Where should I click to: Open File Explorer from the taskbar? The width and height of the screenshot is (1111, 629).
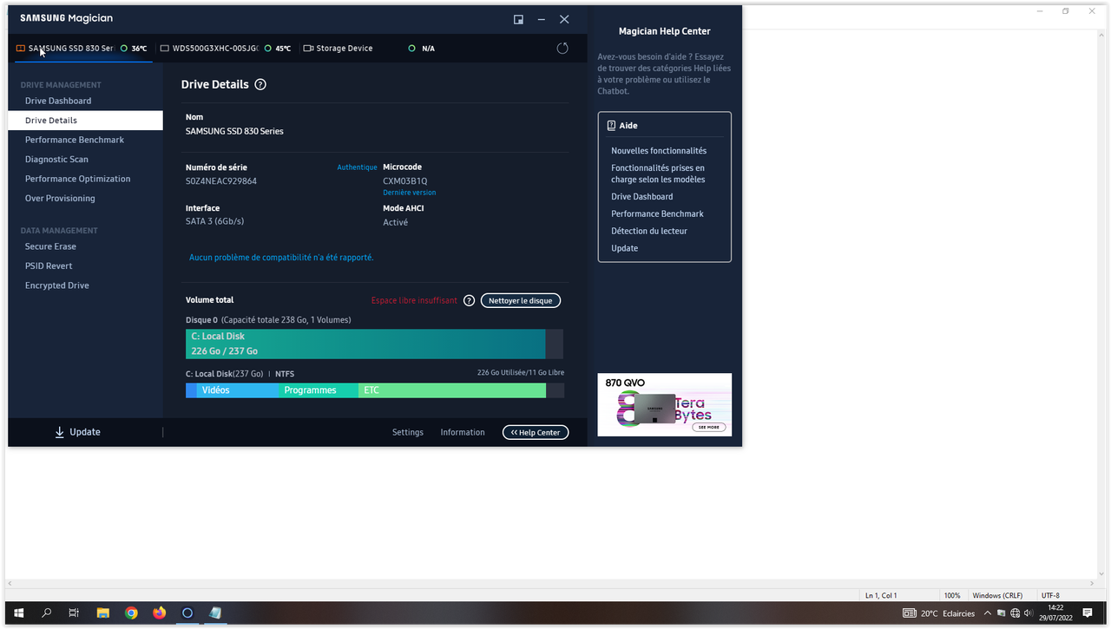102,613
